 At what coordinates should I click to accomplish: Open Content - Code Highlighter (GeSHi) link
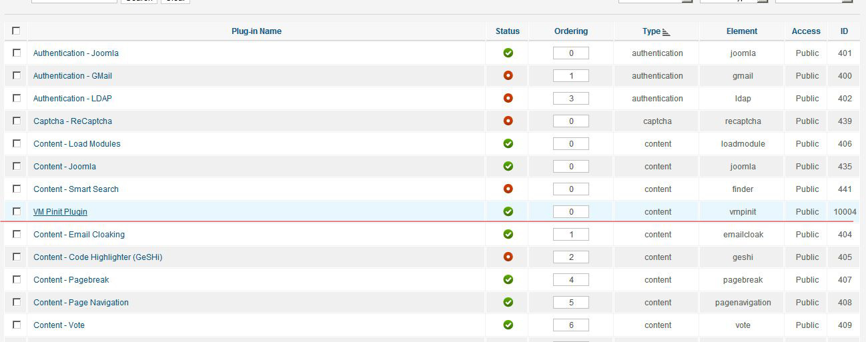pyautogui.click(x=98, y=257)
